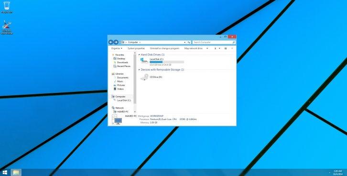Click the Workgroup WORKGROUP text
The width and height of the screenshot is (347, 176).
coord(151,116)
